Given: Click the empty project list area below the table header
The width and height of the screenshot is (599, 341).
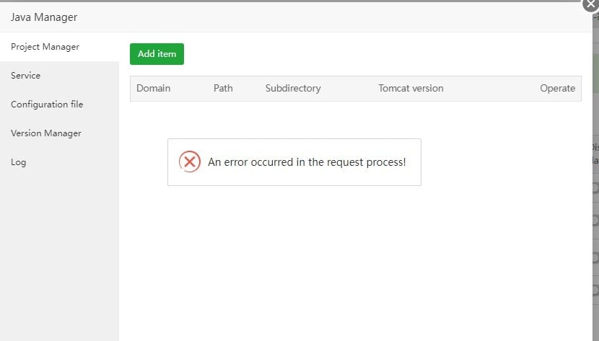Looking at the screenshot, I should coord(355,252).
